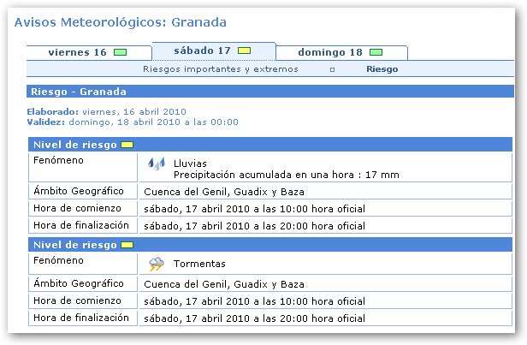Click yellow indicator on sábado 17 tab

(x=244, y=51)
